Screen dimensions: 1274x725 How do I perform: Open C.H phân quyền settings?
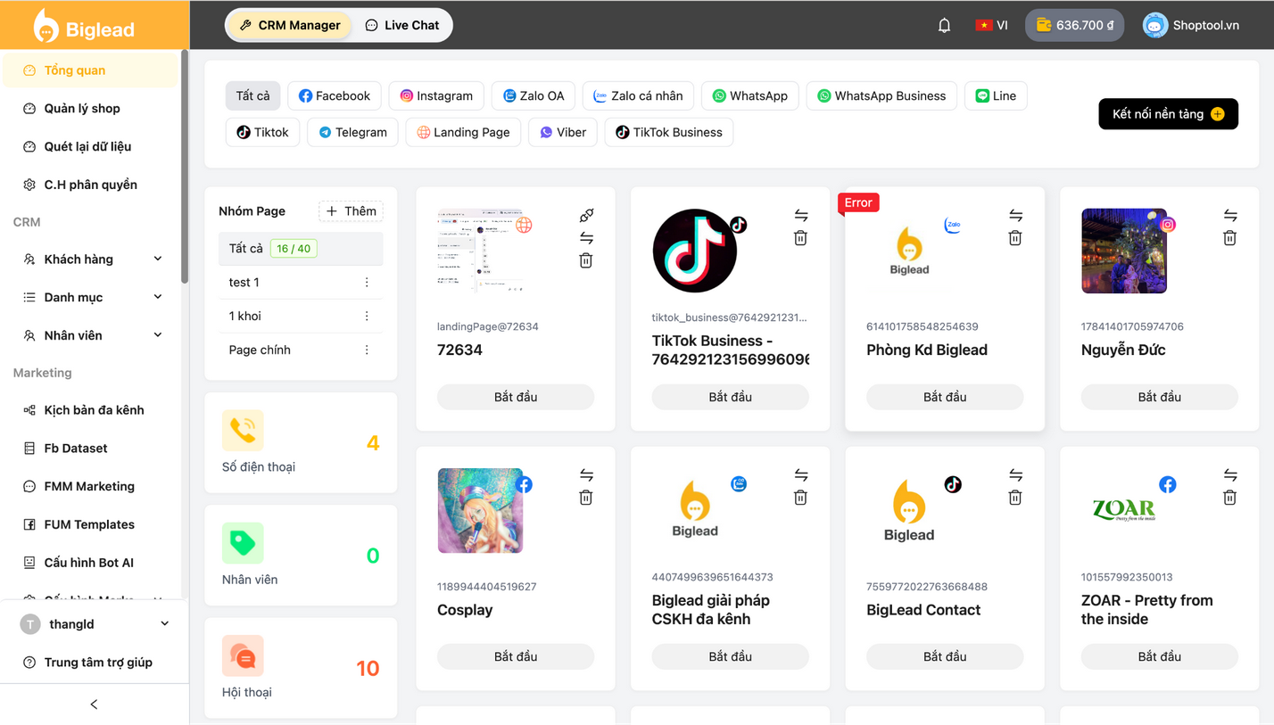click(x=90, y=185)
